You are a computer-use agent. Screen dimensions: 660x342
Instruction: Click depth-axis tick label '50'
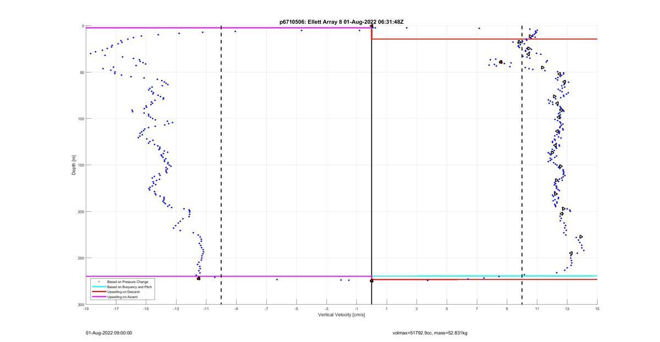[81, 72]
